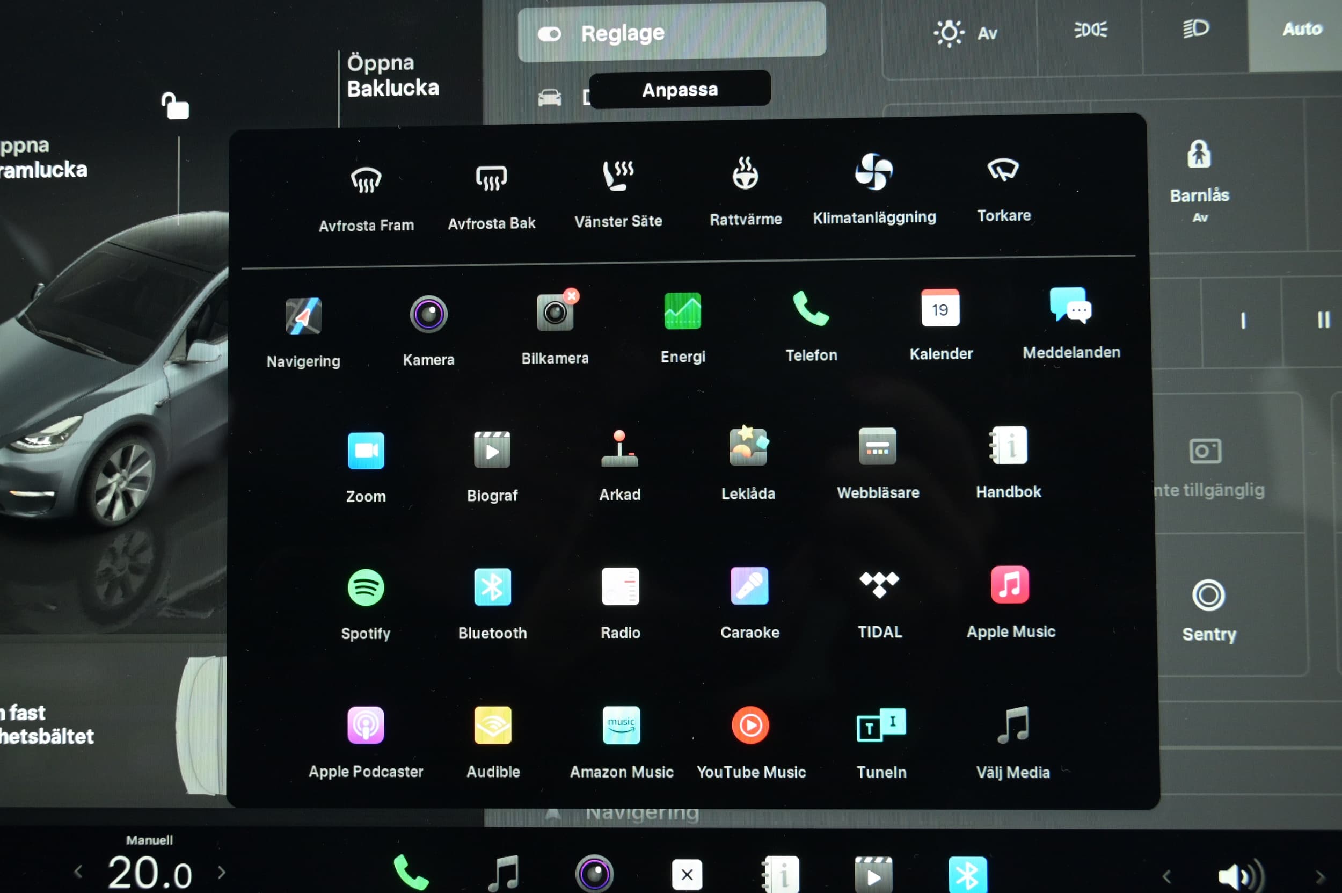Image resolution: width=1342 pixels, height=893 pixels.
Task: Open the Handbok manual app
Action: (x=1008, y=462)
